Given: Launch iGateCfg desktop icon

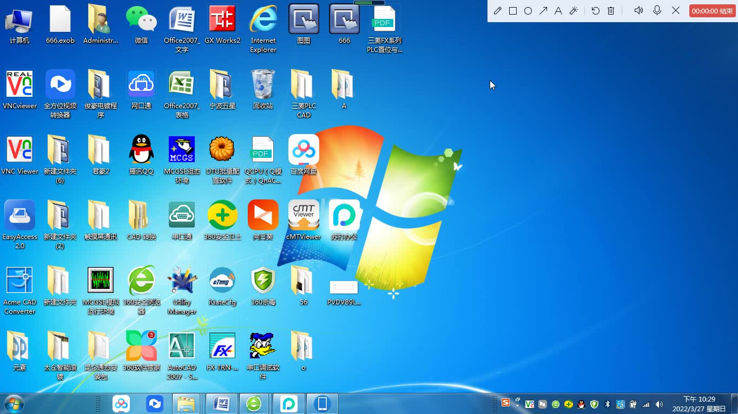Looking at the screenshot, I should pos(222,286).
